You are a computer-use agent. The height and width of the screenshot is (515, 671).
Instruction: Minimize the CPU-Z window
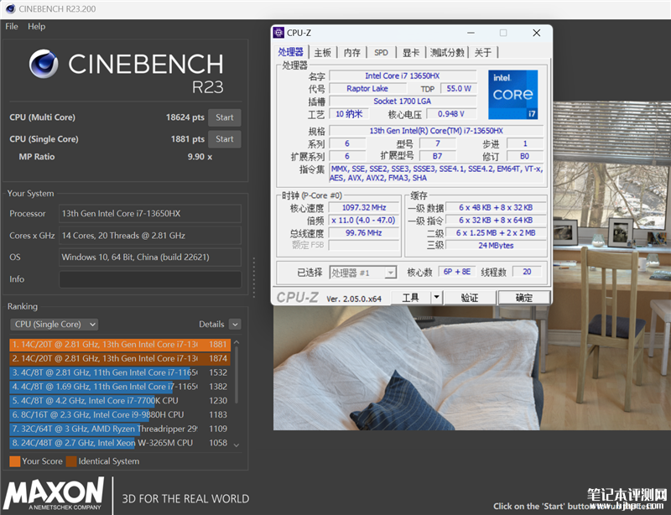point(471,33)
